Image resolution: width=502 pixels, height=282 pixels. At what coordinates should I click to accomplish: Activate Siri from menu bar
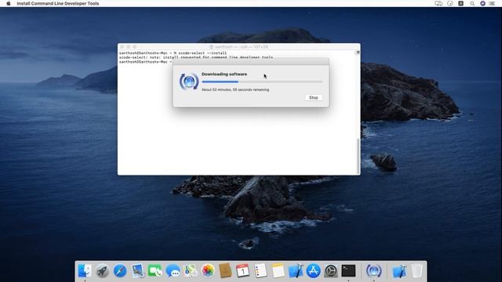pos(482,3)
